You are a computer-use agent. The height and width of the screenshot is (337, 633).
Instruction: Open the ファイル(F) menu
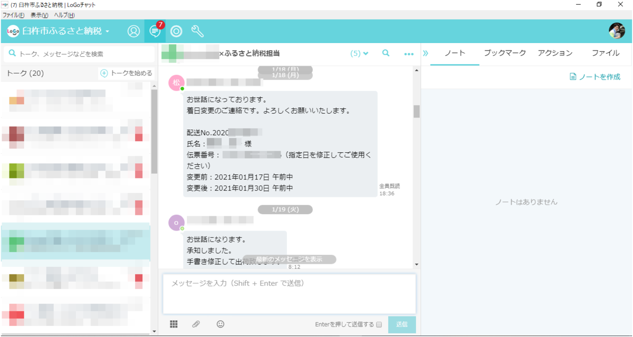tap(13, 15)
